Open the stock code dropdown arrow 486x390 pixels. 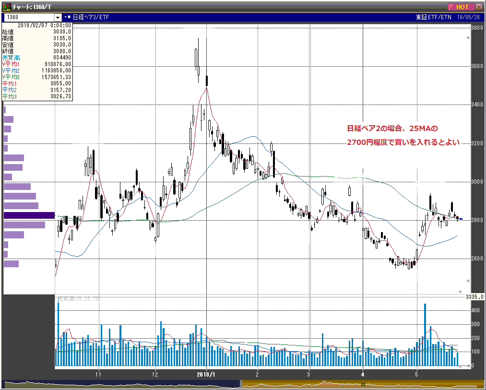[58, 17]
